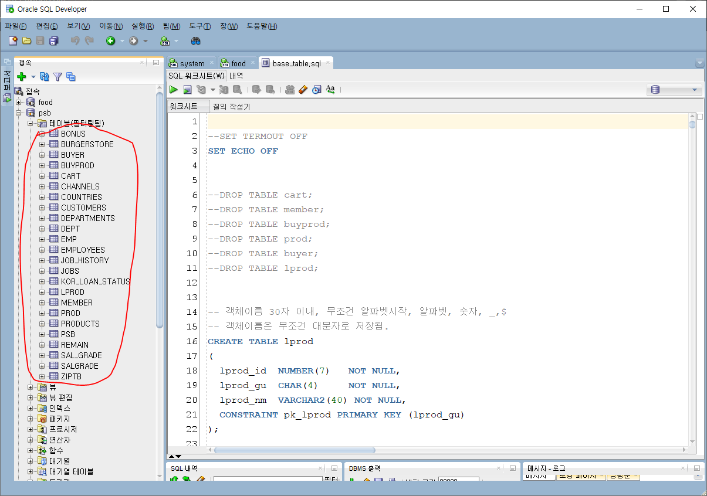
Task: Open the dropdown next to Forward arrow
Action: click(146, 41)
